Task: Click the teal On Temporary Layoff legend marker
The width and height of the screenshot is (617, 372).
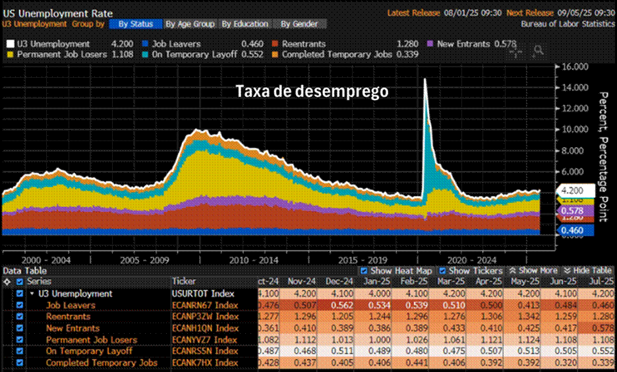Action: pyautogui.click(x=146, y=55)
